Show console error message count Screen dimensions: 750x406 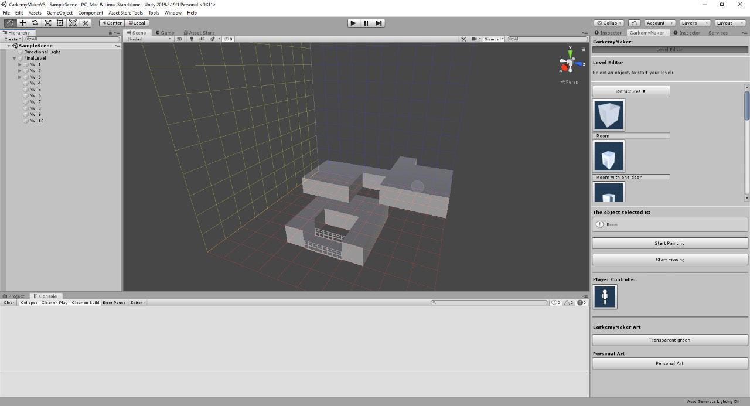coord(582,303)
